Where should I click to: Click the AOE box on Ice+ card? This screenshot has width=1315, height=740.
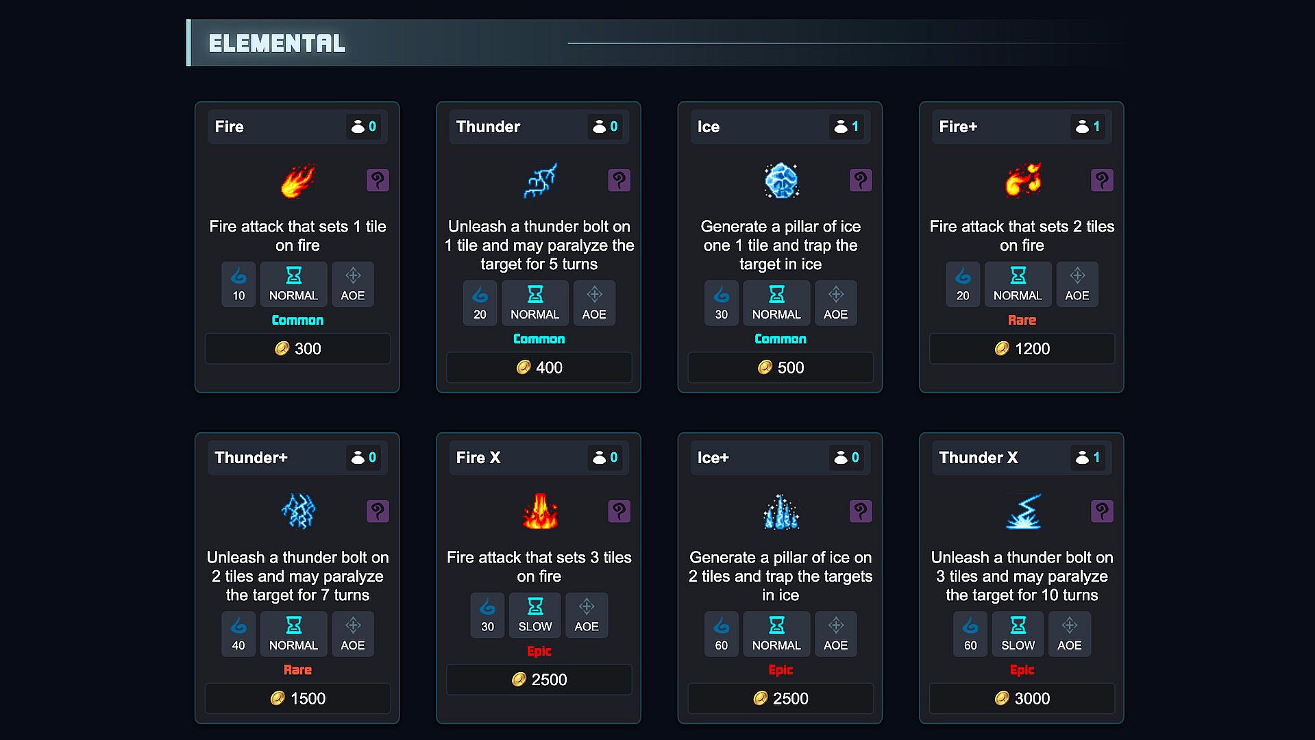click(x=835, y=634)
